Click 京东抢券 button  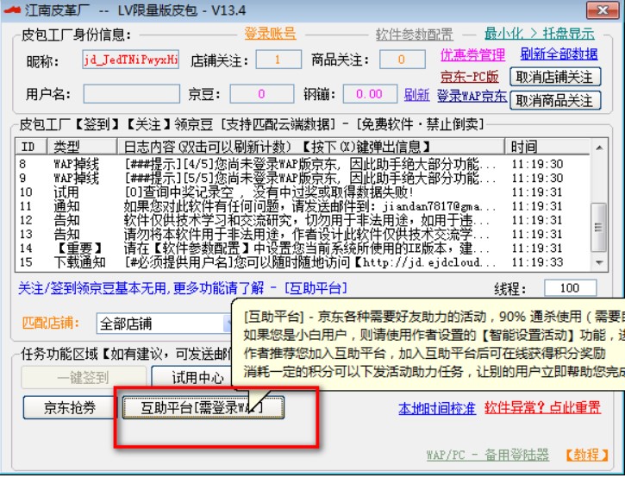coord(70,407)
